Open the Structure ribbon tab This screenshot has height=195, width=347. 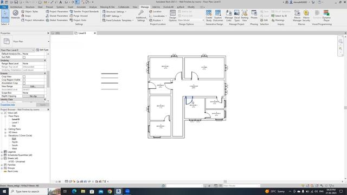(x=30, y=7)
